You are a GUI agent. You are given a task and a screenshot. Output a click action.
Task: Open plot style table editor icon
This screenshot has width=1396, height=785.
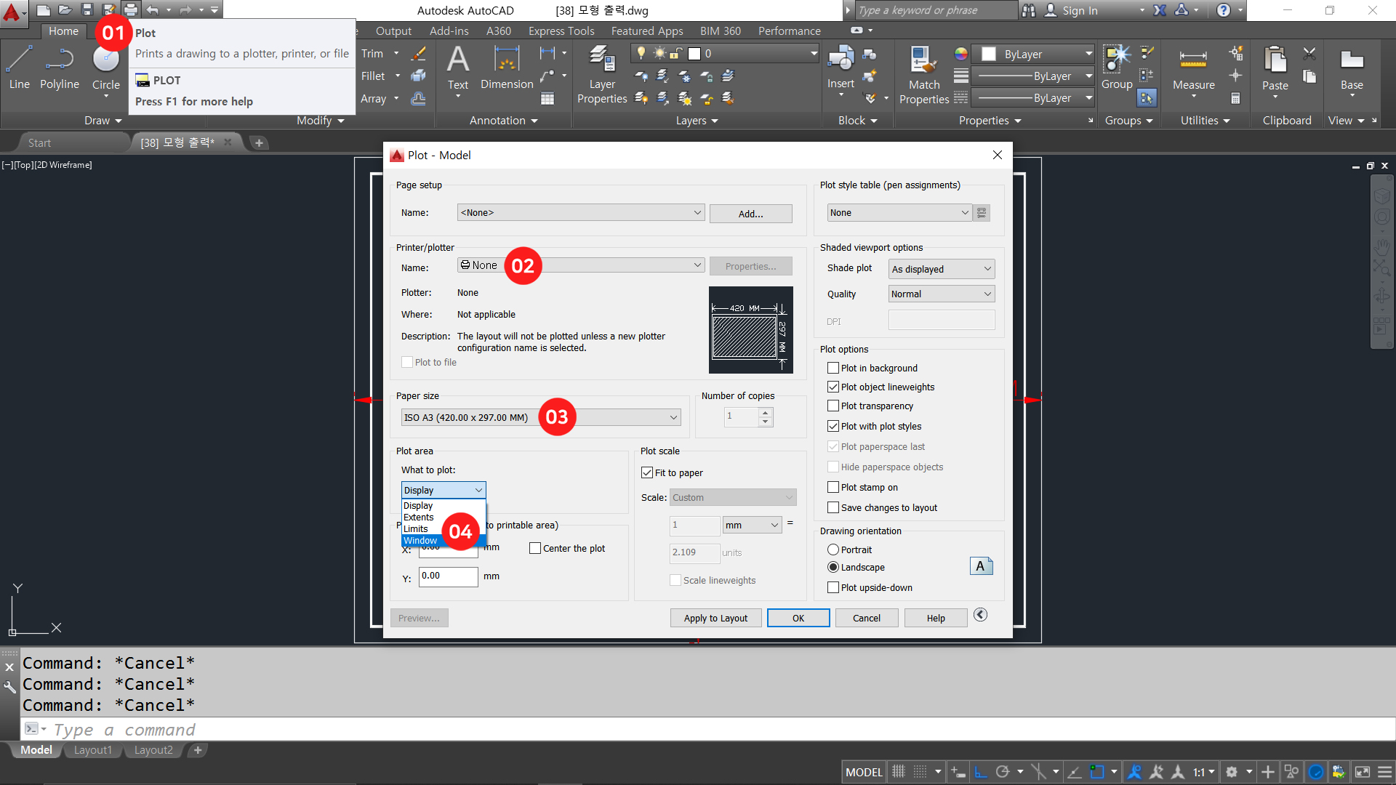982,213
